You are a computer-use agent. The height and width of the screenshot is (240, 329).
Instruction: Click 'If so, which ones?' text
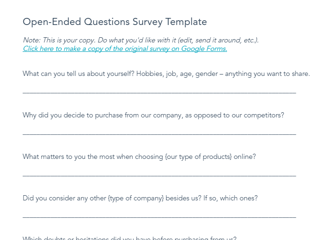pos(230,199)
